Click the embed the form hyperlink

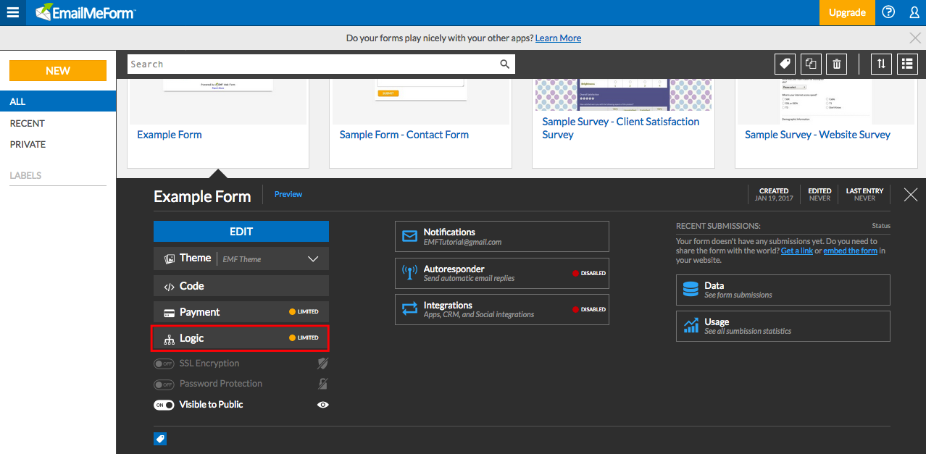point(850,251)
